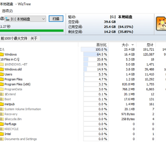Select the Documents and Settings folder icon
Viewport: 166px width, 166px height.
click(1, 139)
